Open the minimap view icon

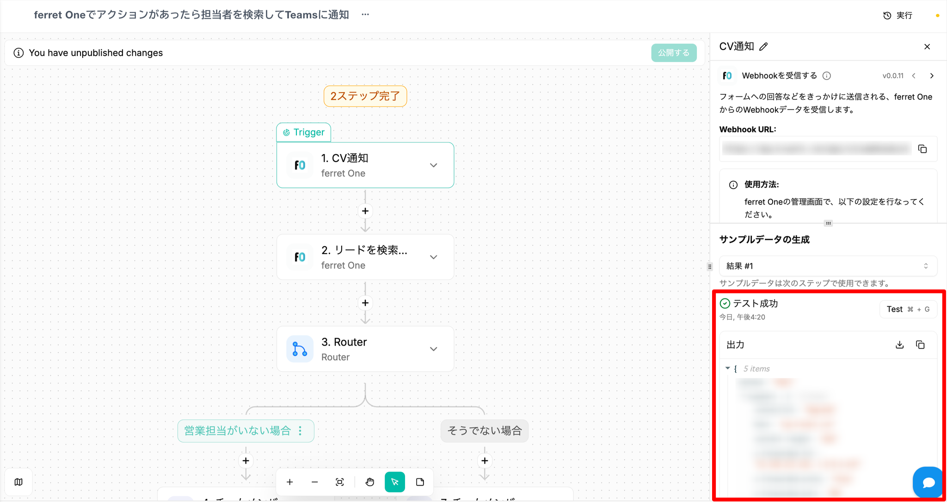(x=18, y=482)
